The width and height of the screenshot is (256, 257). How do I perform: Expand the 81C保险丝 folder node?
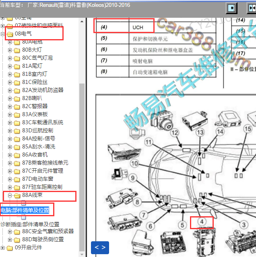pyautogui.click(x=10, y=82)
